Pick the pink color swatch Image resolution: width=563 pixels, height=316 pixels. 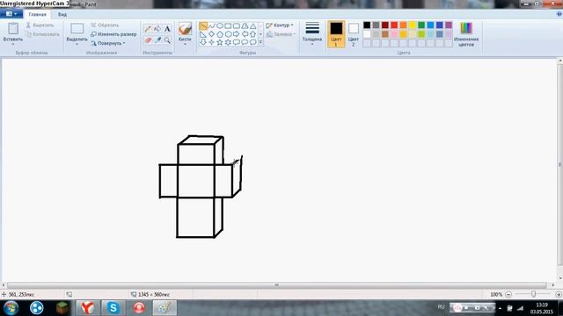[x=394, y=34]
